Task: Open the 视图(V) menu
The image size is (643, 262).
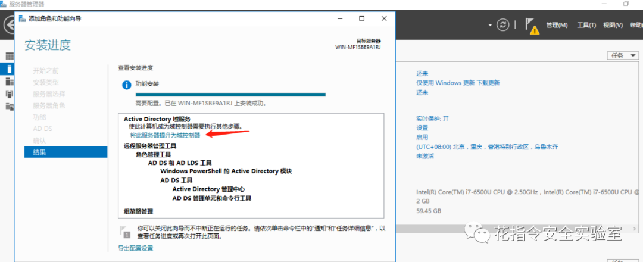Action: pyautogui.click(x=613, y=26)
